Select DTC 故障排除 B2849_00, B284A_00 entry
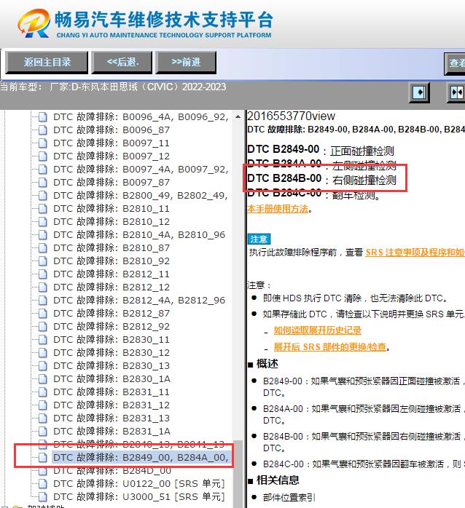Screen dimensions: 465x508 pyautogui.click(x=141, y=458)
